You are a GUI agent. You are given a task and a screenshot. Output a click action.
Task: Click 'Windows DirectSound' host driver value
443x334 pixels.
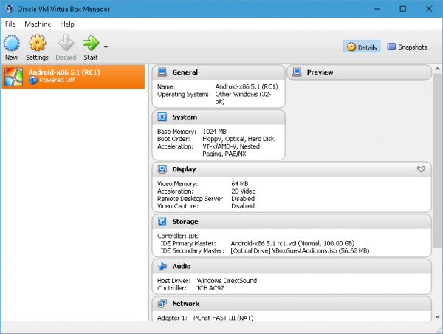point(227,281)
